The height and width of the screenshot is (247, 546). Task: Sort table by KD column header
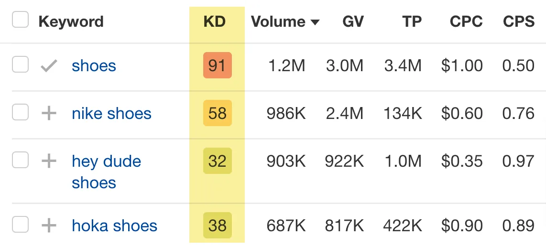(215, 22)
